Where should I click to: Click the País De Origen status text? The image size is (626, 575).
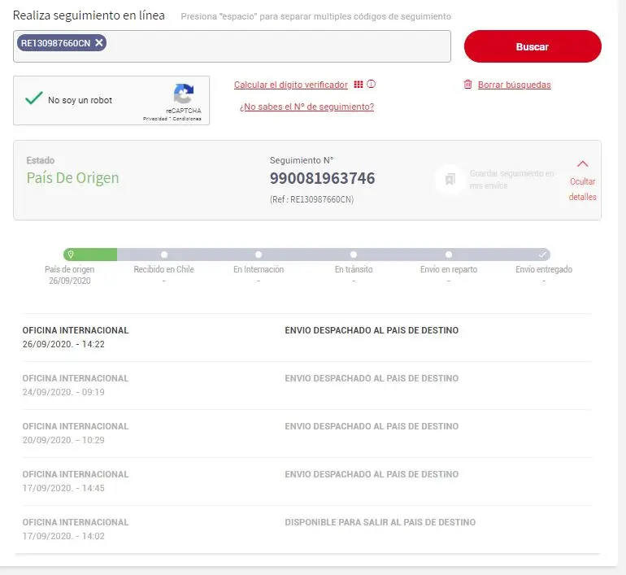(x=72, y=177)
